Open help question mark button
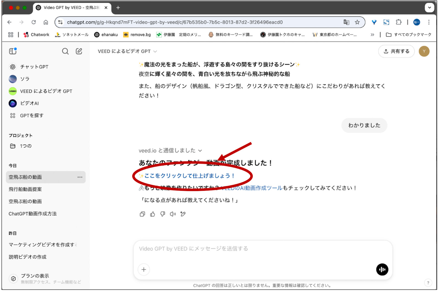Screen dimensions: 439x291 tap(428, 283)
